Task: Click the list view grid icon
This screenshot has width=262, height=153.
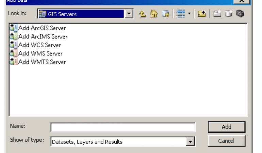Action: pyautogui.click(x=181, y=14)
